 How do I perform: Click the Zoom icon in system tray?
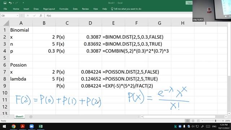(x=180, y=126)
